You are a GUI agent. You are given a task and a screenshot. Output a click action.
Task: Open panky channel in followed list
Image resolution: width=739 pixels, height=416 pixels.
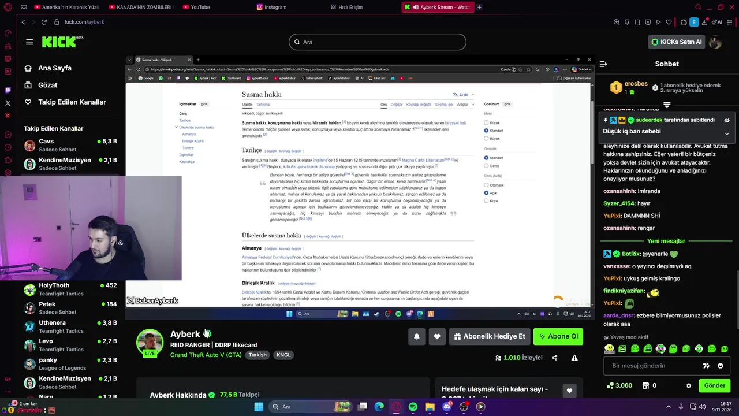point(70,364)
